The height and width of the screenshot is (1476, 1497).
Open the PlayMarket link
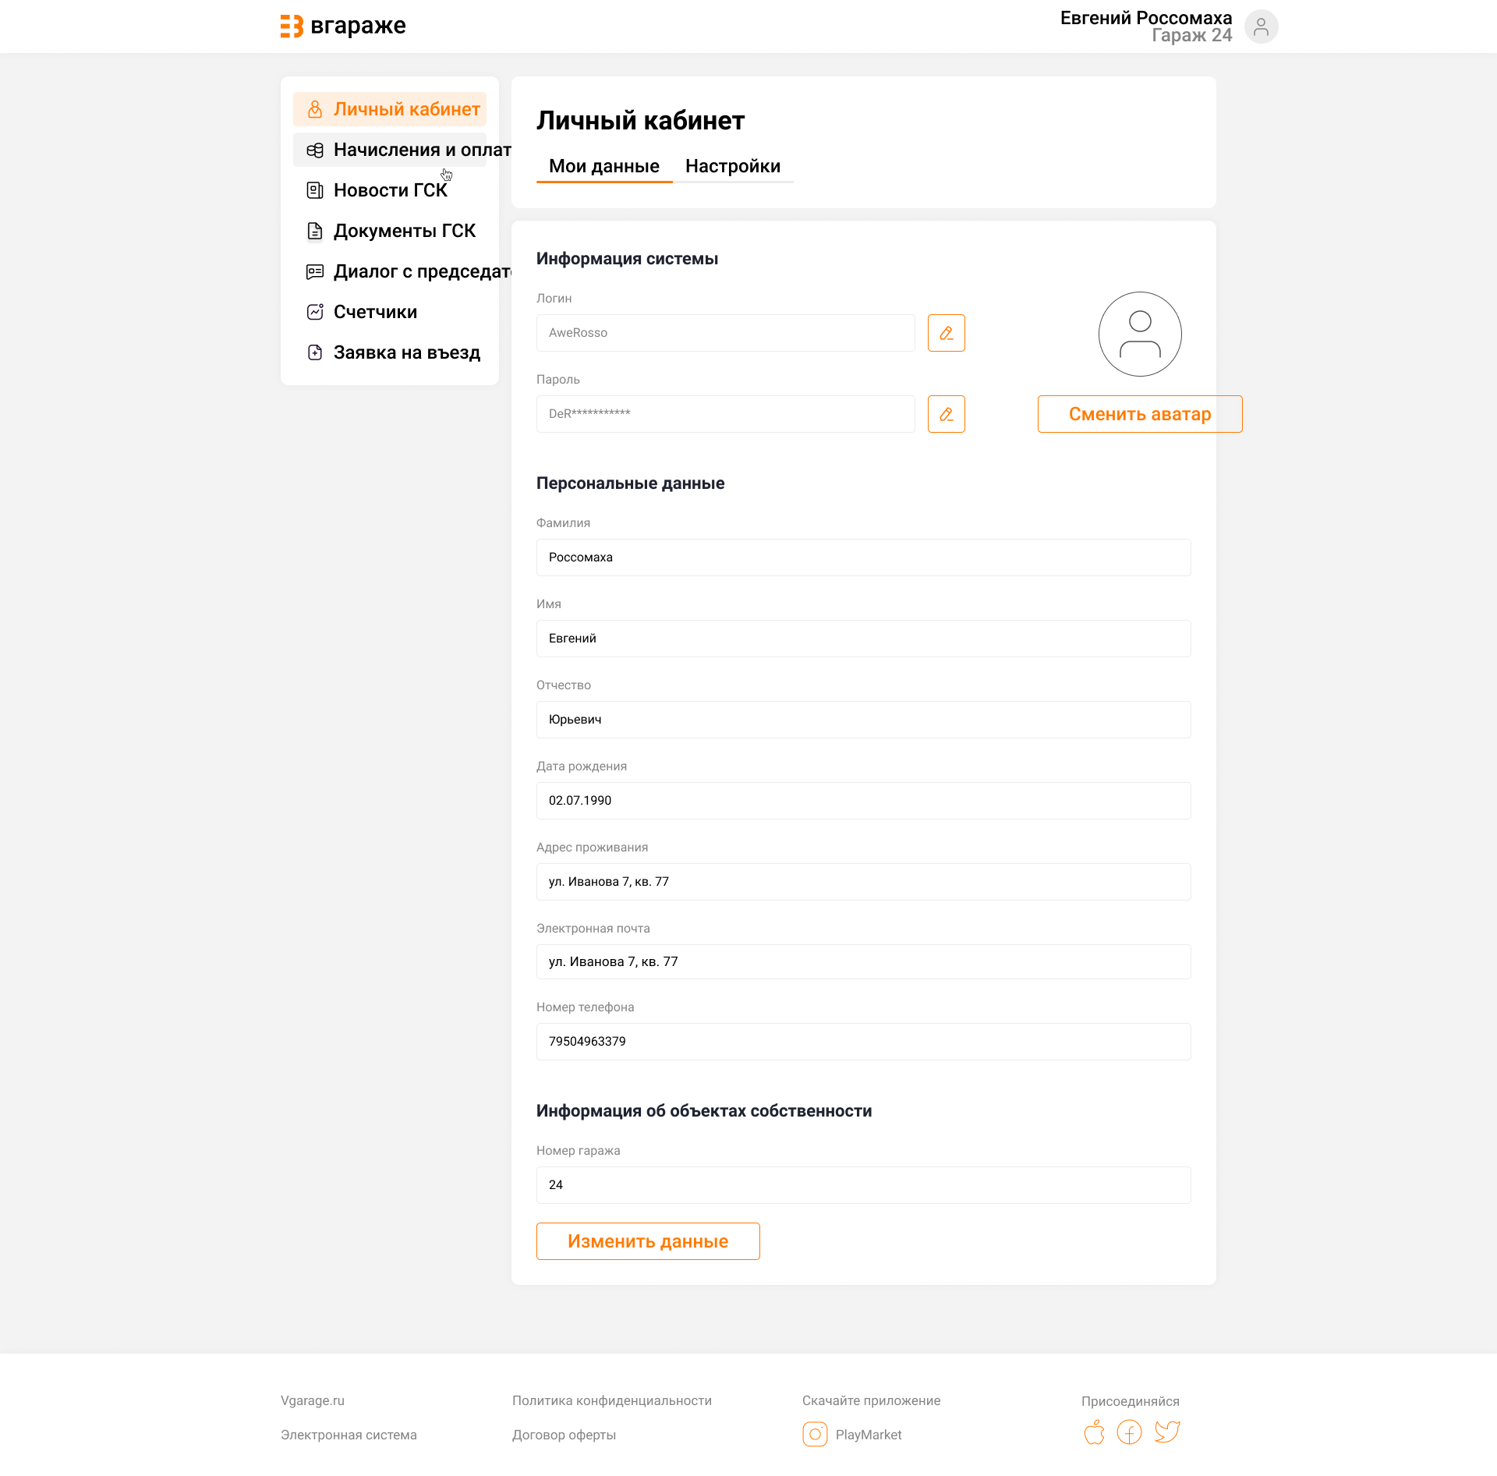[x=869, y=1435]
